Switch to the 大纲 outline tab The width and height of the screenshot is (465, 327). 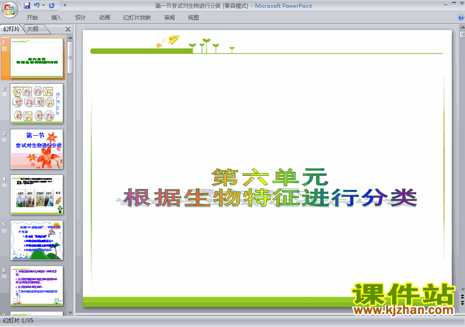(33, 29)
